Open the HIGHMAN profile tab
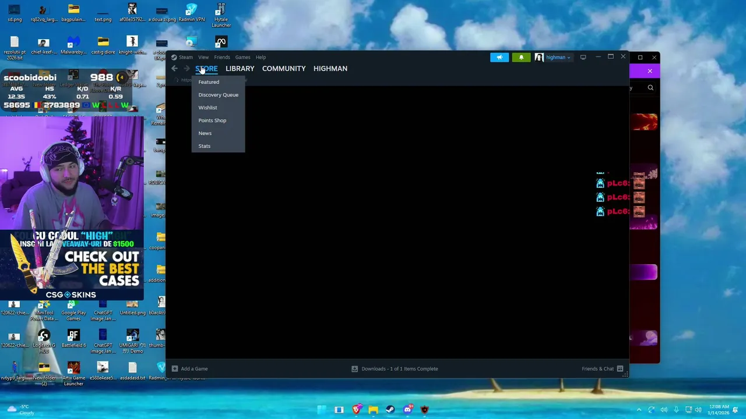 click(330, 69)
